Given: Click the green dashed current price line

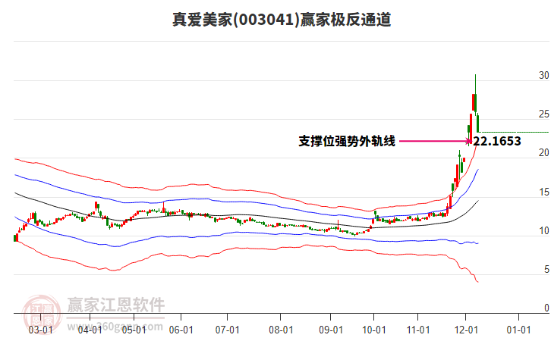Looking at the screenshot, I should (514, 133).
